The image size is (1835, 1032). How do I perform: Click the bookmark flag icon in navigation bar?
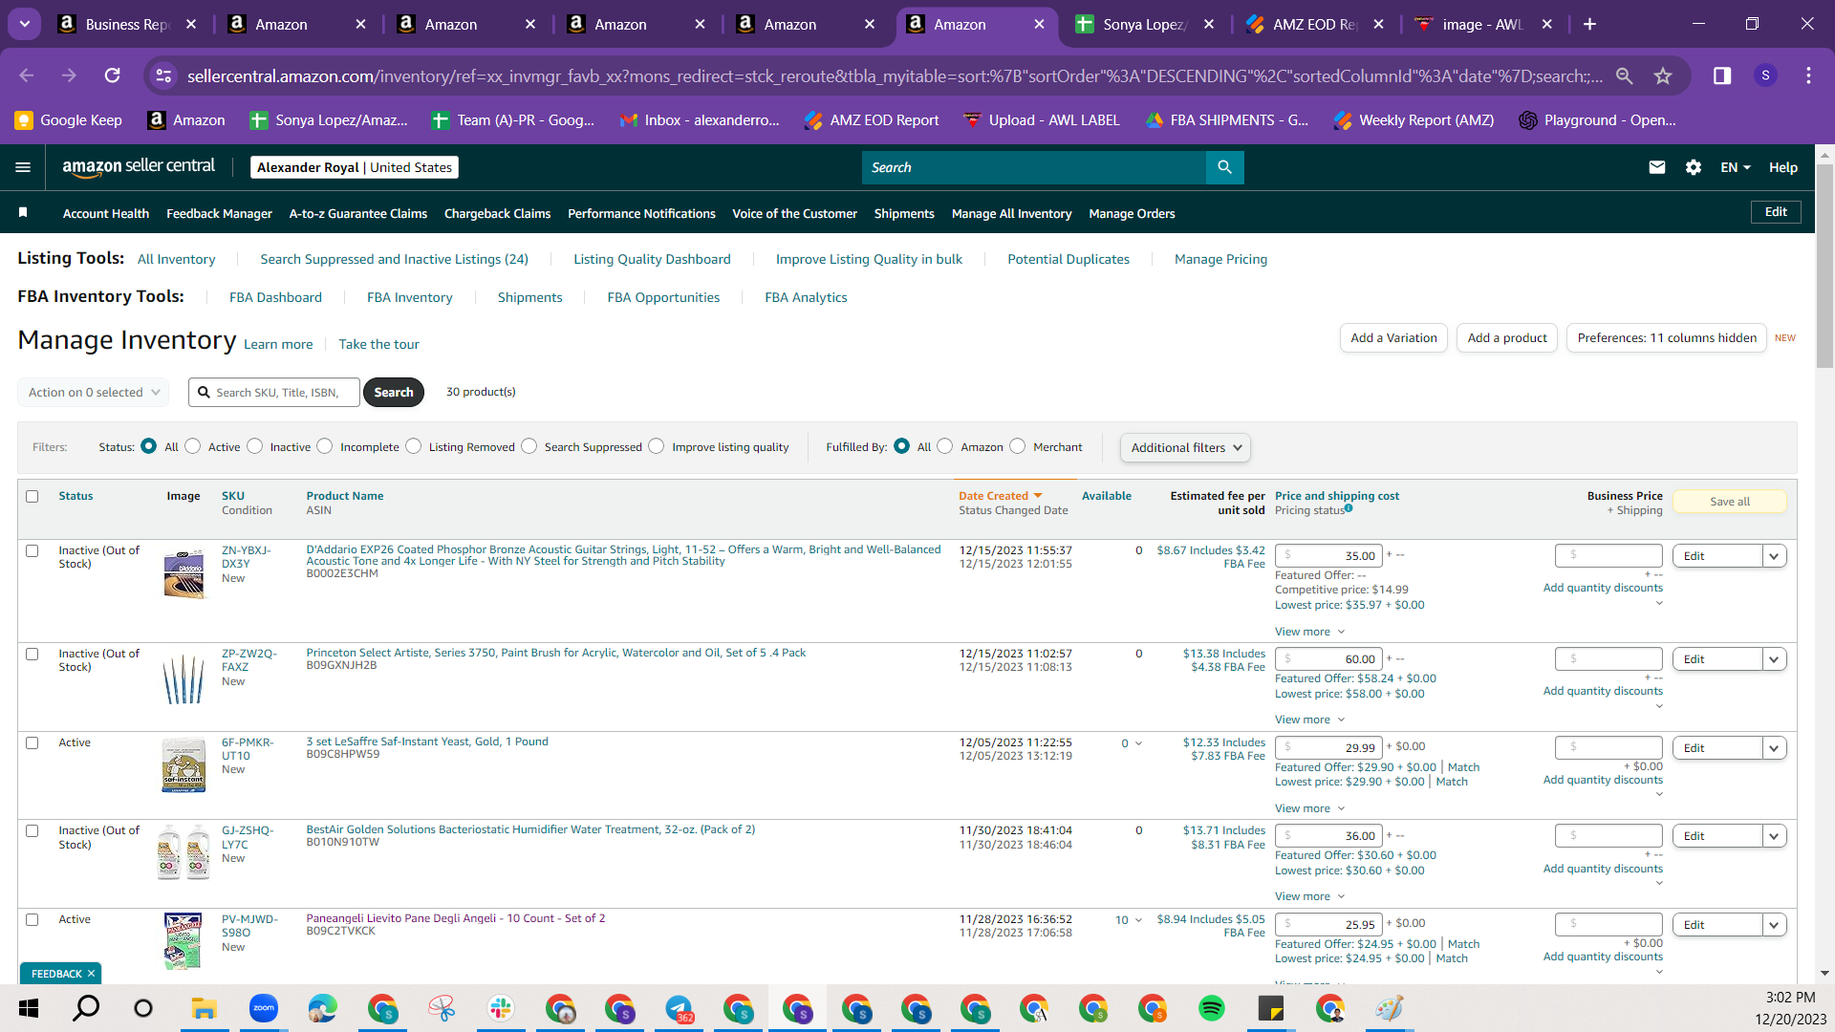tap(23, 212)
